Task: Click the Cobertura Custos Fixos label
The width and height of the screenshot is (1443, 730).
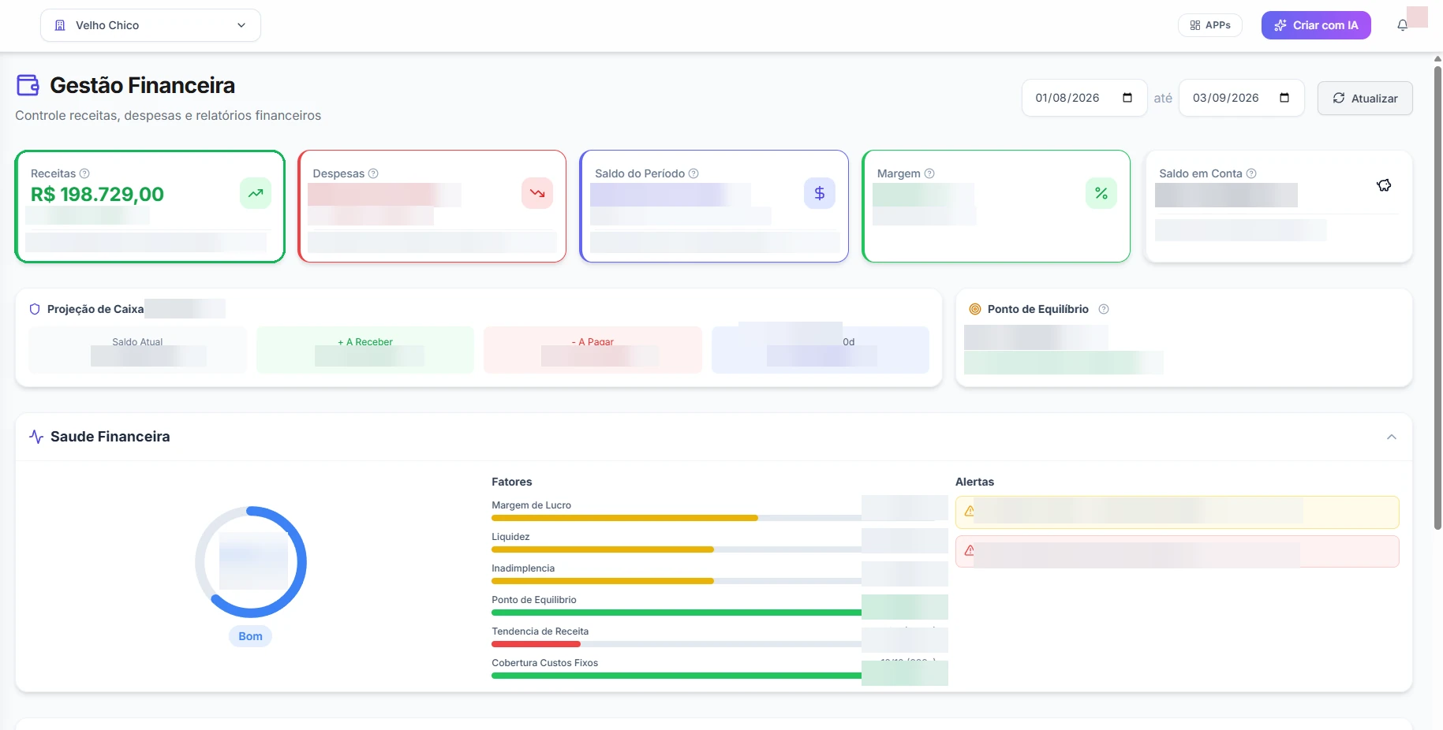Action: 544,663
